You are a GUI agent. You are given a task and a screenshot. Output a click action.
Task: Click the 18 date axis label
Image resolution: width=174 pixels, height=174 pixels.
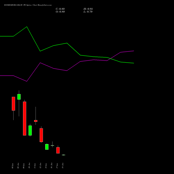[63, 166]
